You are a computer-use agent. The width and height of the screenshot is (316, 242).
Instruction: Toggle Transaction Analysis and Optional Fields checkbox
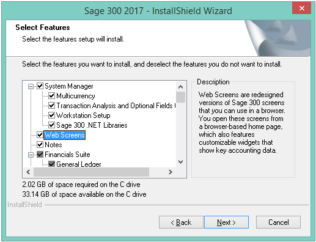click(51, 106)
